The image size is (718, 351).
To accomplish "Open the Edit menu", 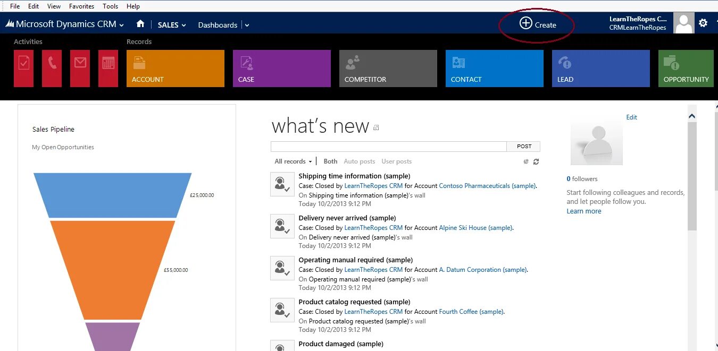I will 34,6.
